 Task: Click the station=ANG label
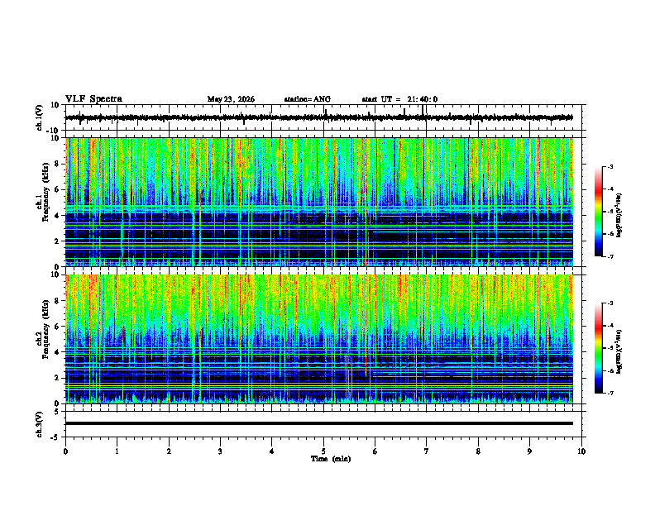pyautogui.click(x=308, y=99)
